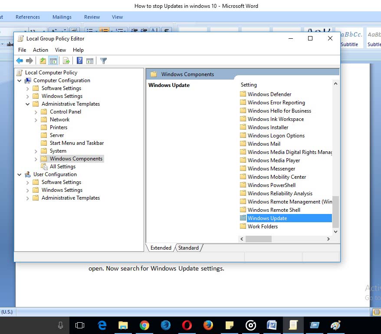Click the vertical scrollbar thumb in settings list
This screenshot has width=381, height=334.
335,211
